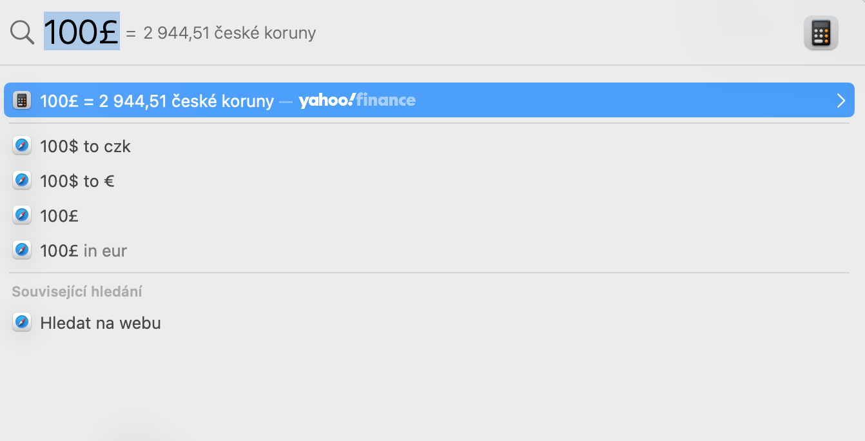Select the "100$ to czk" suggestion
Viewport: 865px width, 441px height.
pos(85,146)
